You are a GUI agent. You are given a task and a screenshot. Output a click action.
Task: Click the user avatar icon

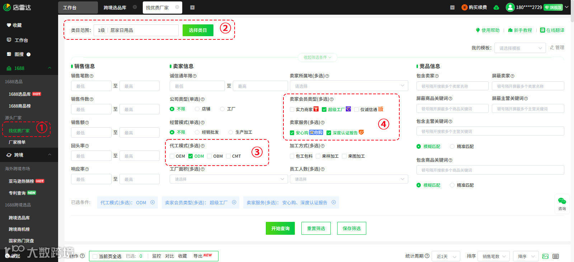click(510, 7)
